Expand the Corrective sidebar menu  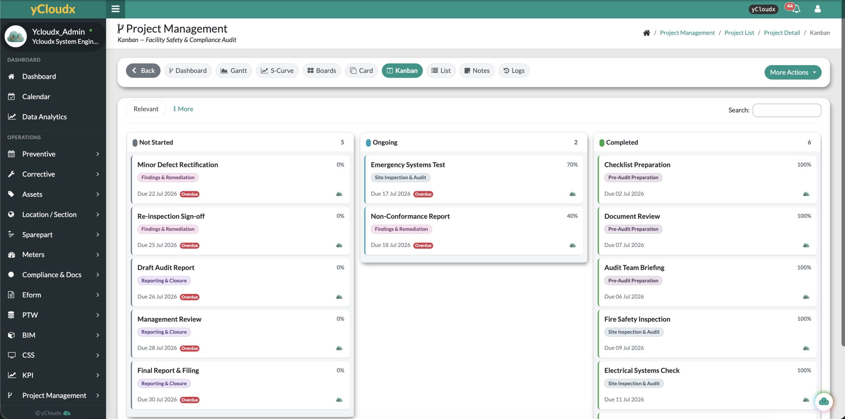(x=53, y=174)
